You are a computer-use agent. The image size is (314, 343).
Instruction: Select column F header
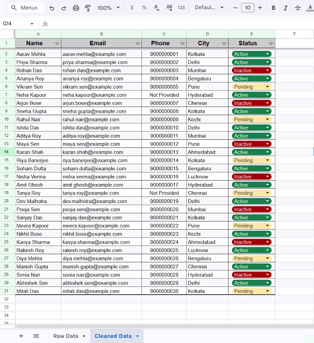tap(295, 34)
